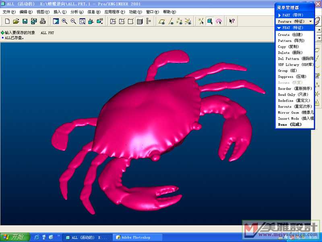This screenshot has width=322, height=242.
Task: Save the model with the disk icon
Action: click(x=25, y=21)
